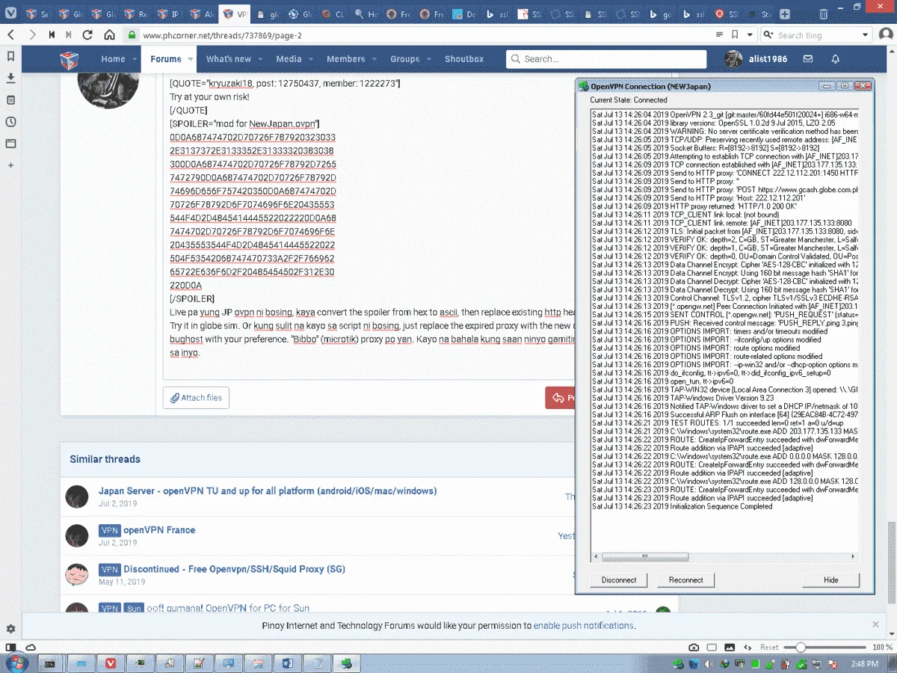Open the alist1986 account menu

tap(756, 59)
